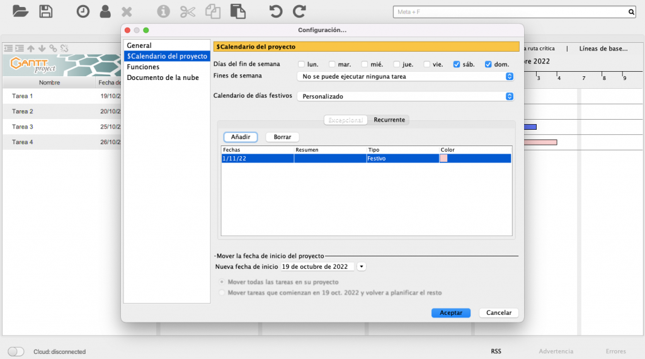Click the Meta + F search field

coord(510,11)
